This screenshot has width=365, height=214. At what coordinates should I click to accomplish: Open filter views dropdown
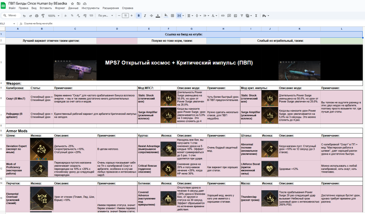(249, 16)
